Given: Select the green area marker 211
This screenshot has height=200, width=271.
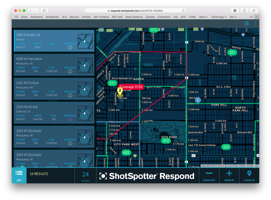Looking at the screenshot, I should [112, 83].
